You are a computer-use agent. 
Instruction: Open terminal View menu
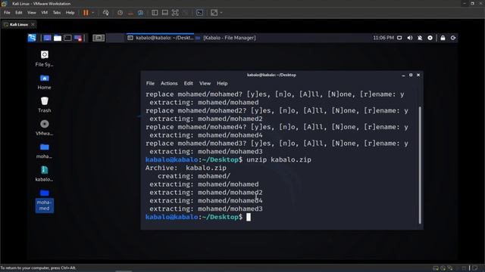(205, 83)
